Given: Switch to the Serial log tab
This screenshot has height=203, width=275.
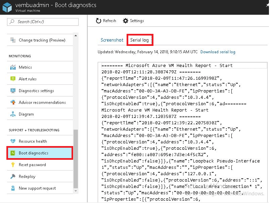Looking at the screenshot, I should pos(139,40).
